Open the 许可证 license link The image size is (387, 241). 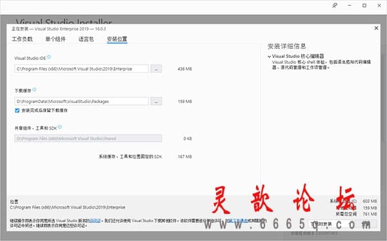click(x=95, y=221)
